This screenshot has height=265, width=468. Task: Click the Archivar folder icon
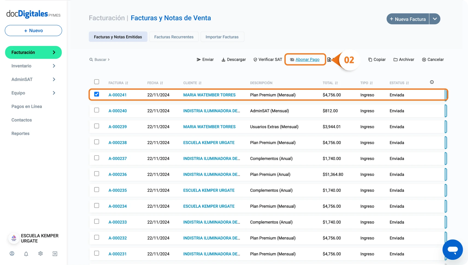tap(395, 60)
